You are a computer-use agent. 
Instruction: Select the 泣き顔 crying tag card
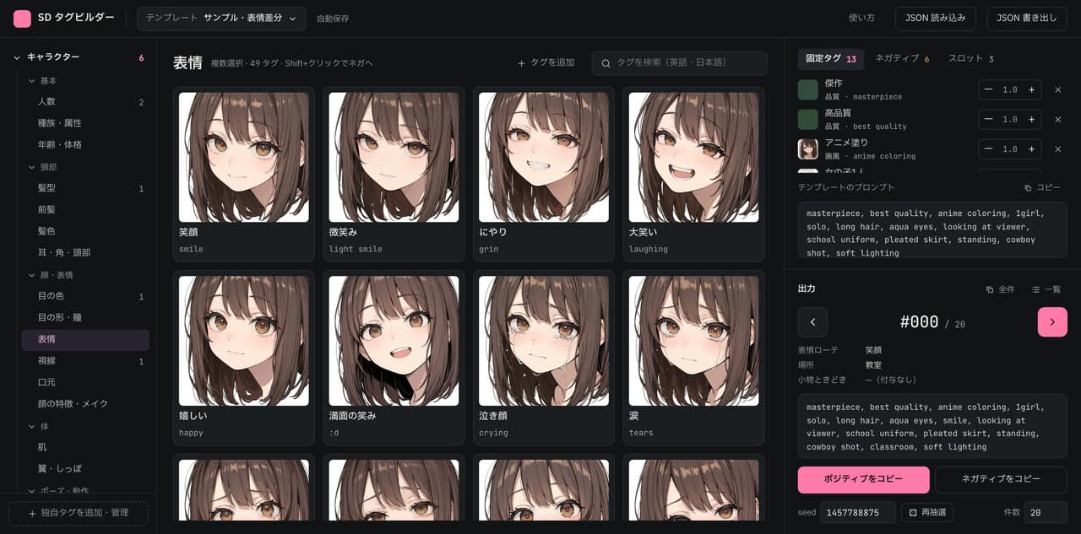click(544, 358)
